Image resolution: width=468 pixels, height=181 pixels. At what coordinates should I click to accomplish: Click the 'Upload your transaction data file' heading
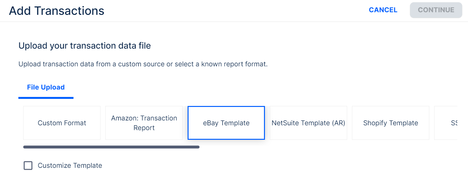click(x=84, y=46)
